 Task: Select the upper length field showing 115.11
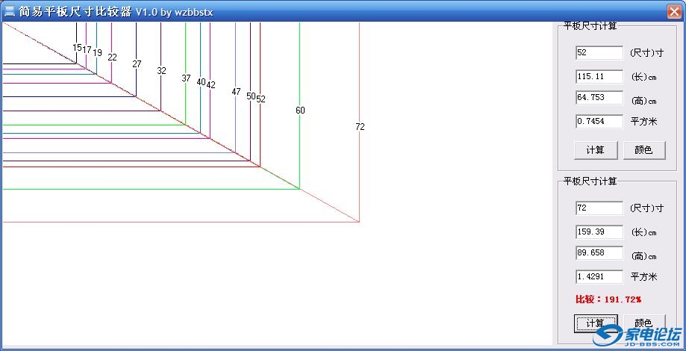(x=599, y=76)
